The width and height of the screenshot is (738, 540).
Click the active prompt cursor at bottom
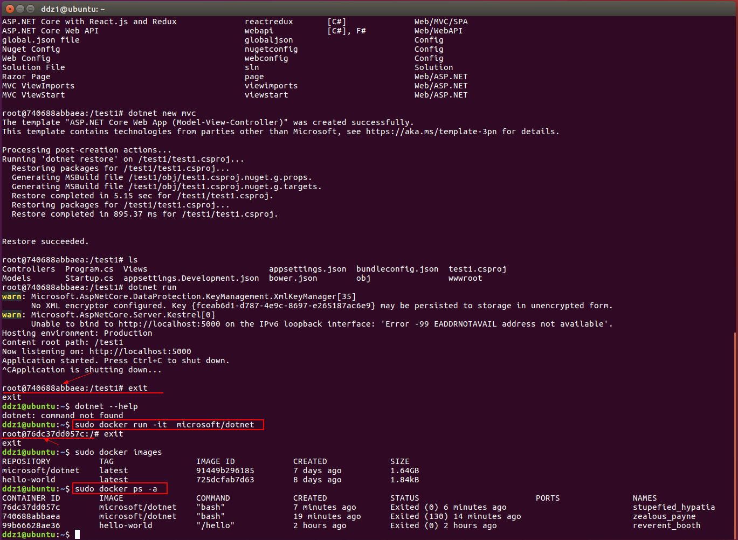[77, 535]
